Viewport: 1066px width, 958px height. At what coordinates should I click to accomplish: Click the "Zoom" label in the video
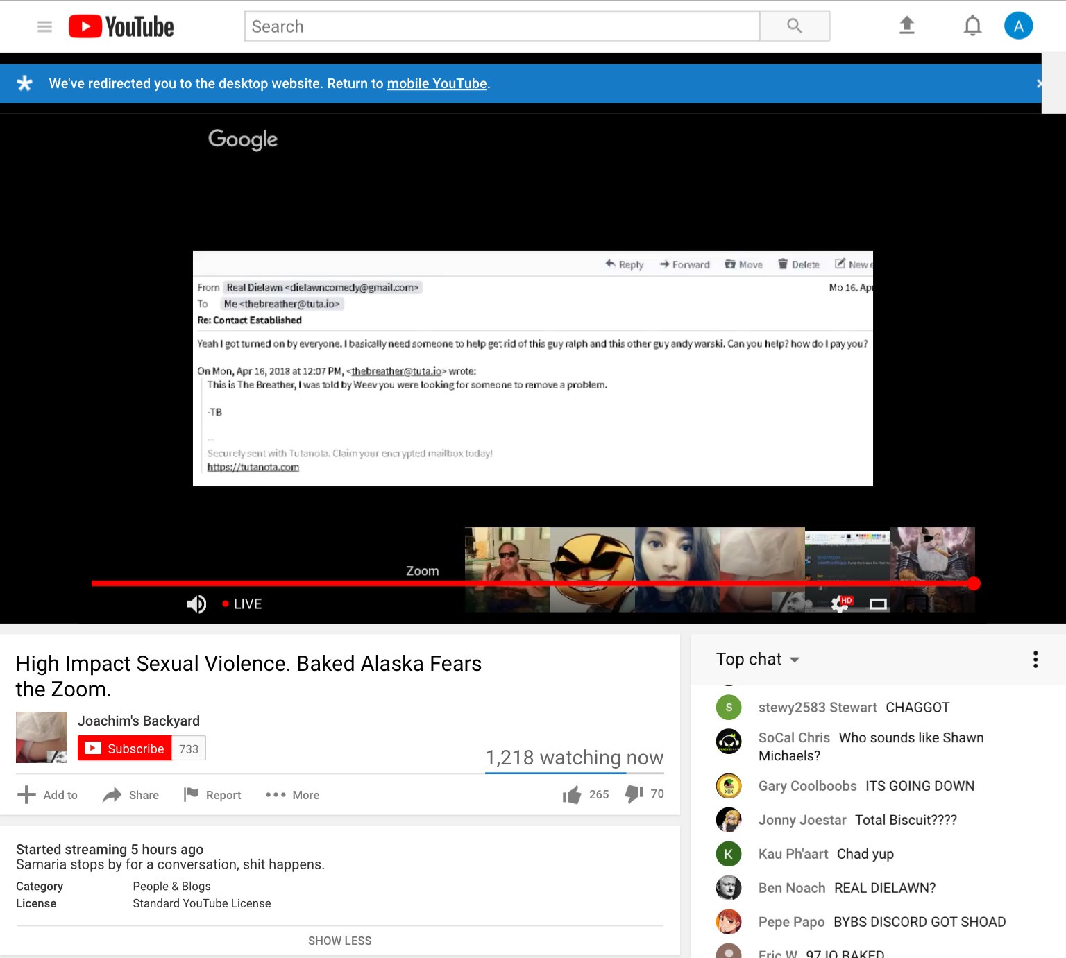[x=422, y=571]
